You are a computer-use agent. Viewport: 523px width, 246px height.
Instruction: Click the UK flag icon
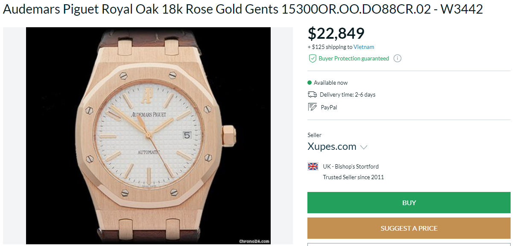pos(313,166)
